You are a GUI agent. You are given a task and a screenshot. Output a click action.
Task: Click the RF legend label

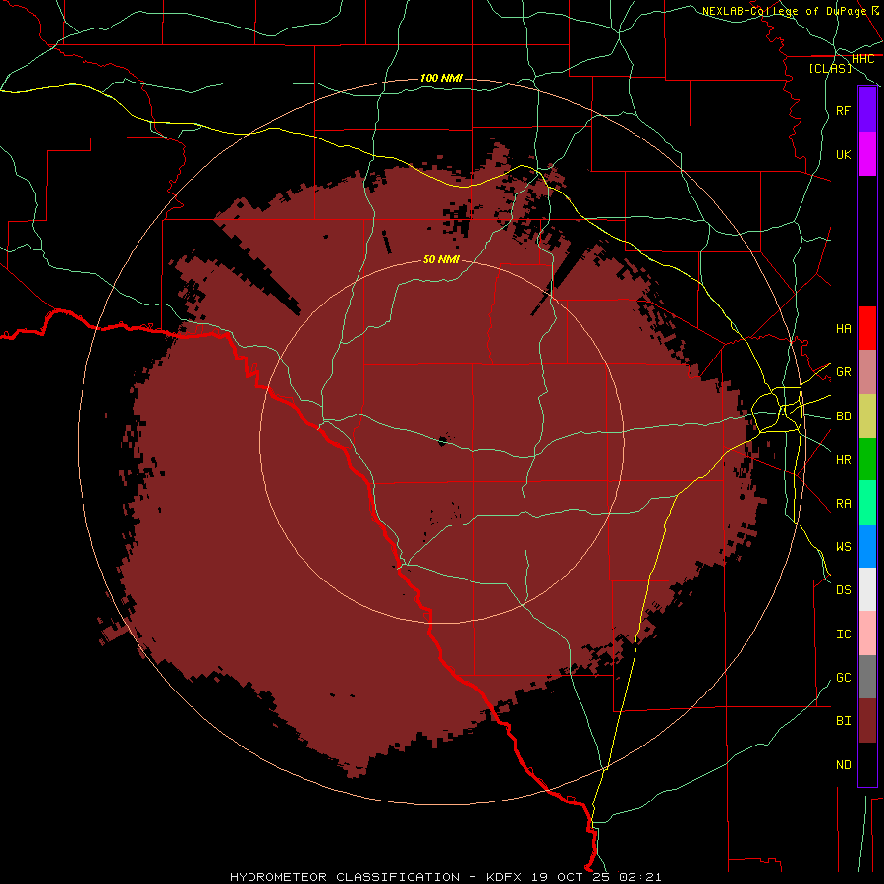click(x=843, y=110)
